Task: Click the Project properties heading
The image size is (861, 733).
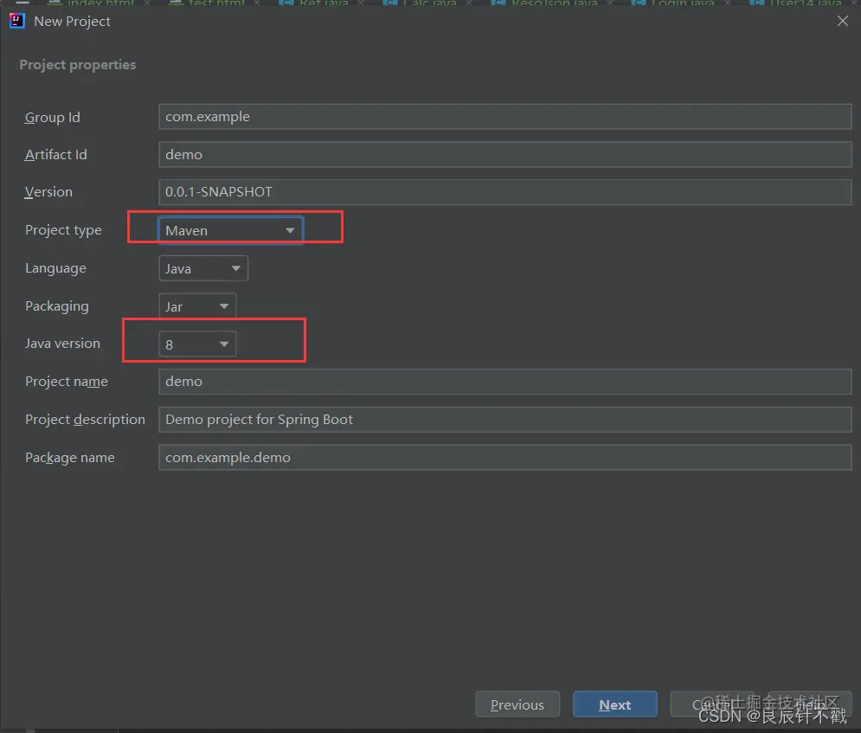Action: [x=77, y=65]
